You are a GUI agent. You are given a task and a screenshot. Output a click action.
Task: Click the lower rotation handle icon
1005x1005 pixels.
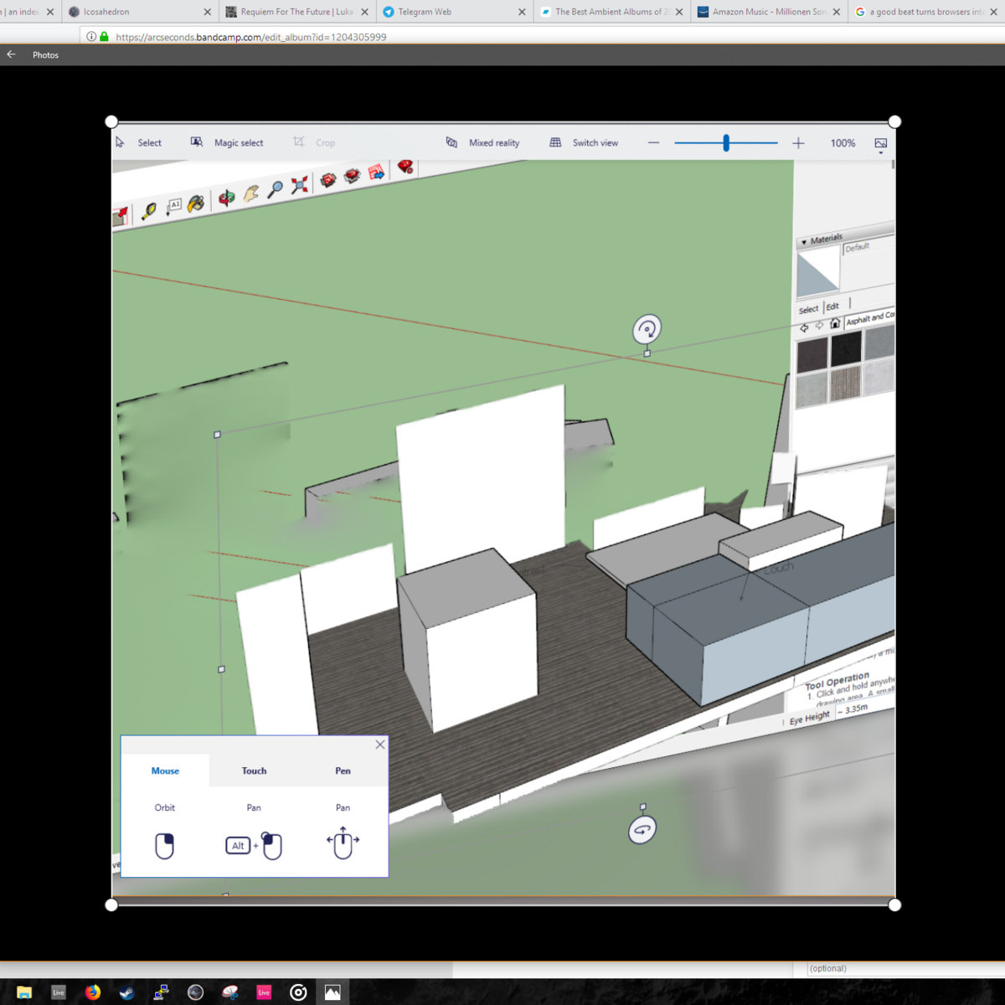click(642, 830)
